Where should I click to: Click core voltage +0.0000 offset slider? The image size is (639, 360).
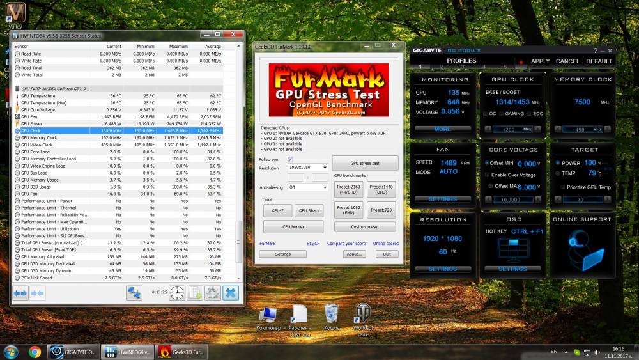(x=513, y=200)
